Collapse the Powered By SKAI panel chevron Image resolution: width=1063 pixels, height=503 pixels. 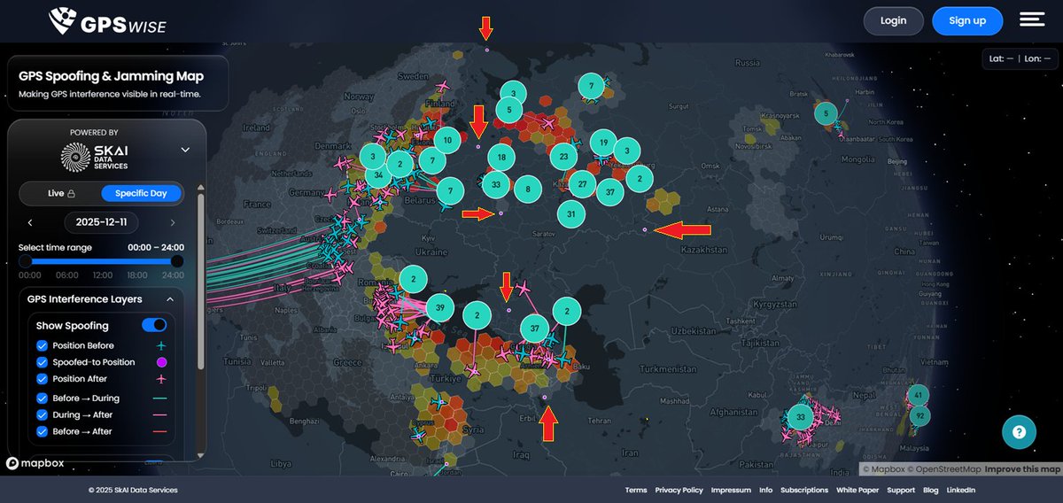(x=185, y=150)
